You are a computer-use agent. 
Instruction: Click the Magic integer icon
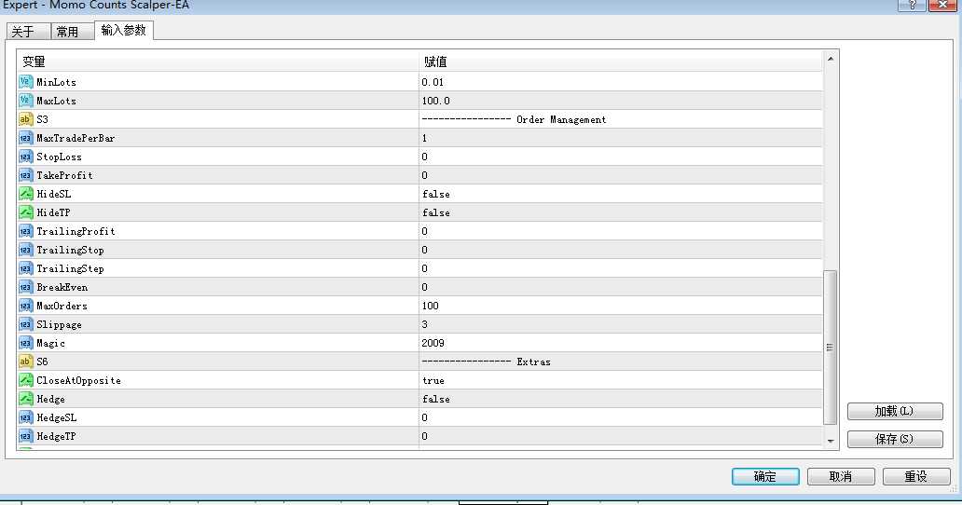(x=26, y=343)
